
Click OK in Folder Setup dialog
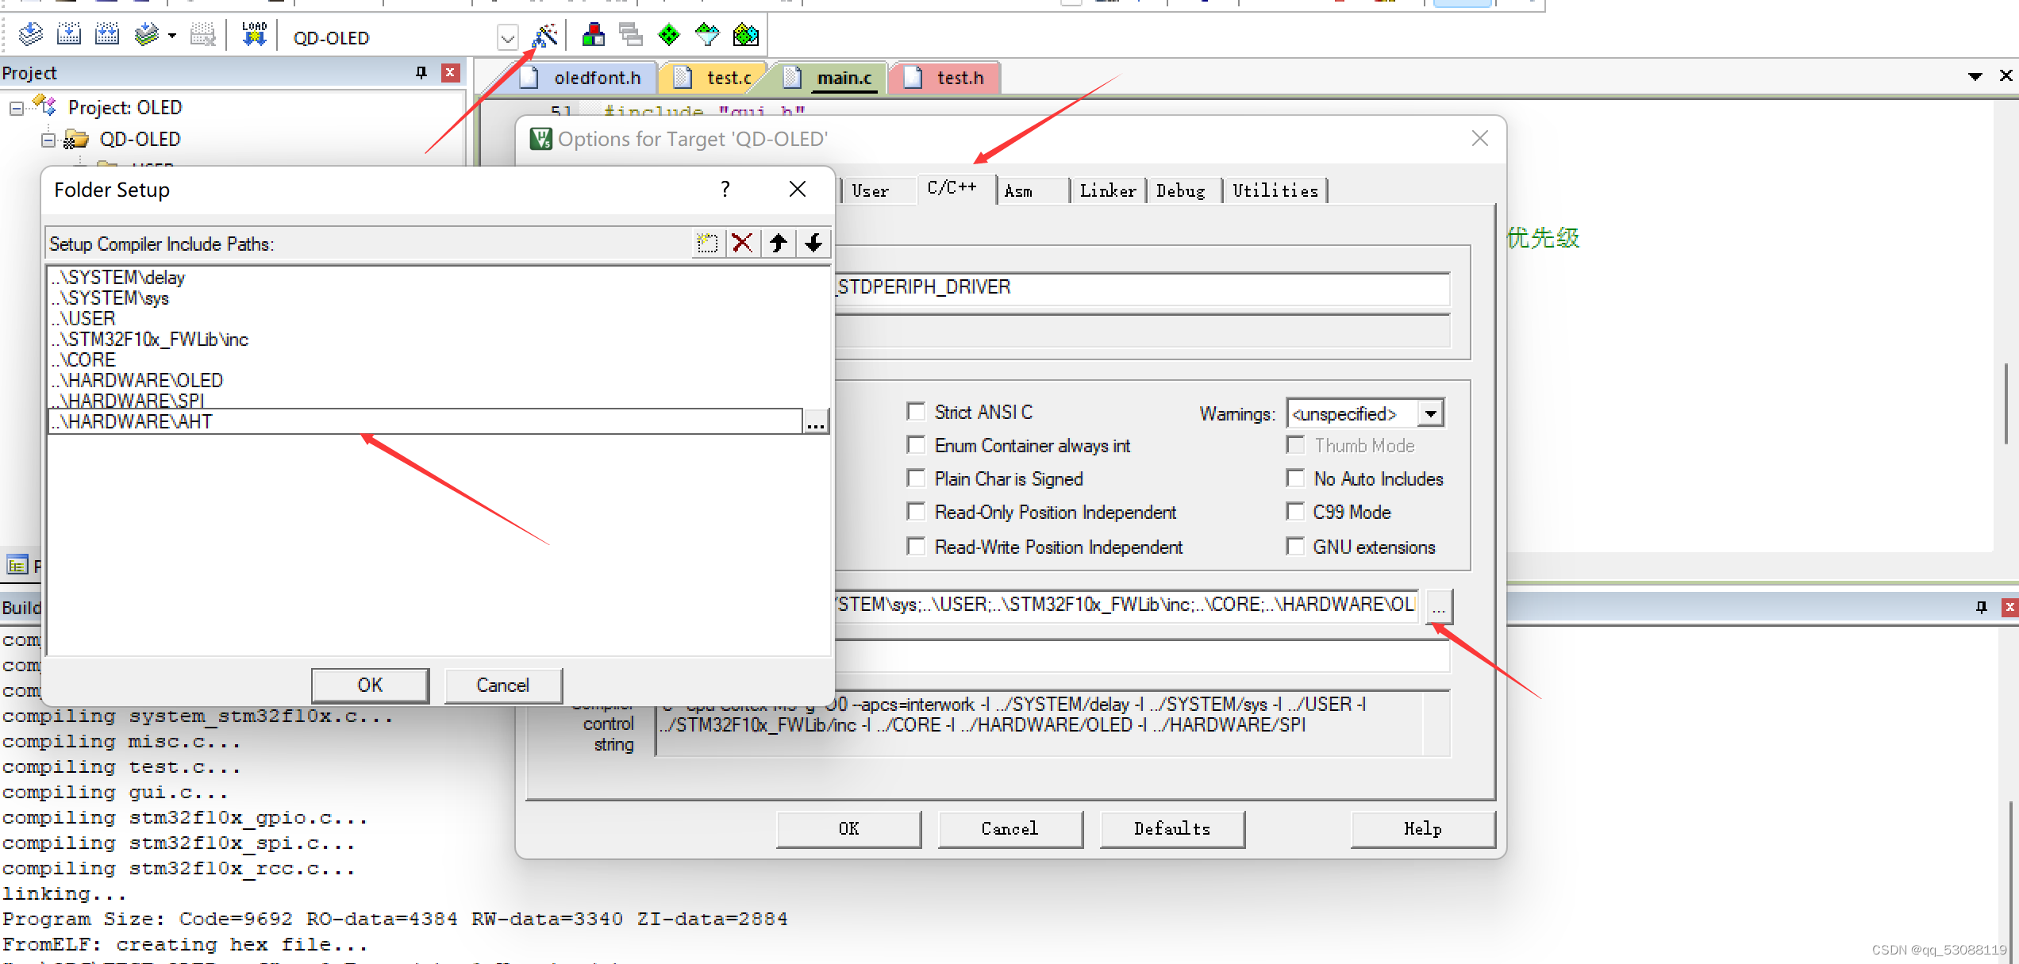coord(370,685)
